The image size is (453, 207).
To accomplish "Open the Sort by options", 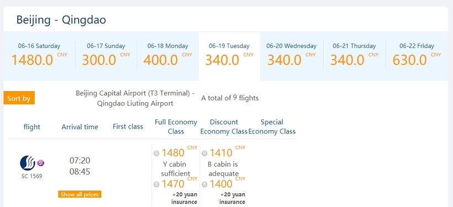I will click(x=19, y=98).
